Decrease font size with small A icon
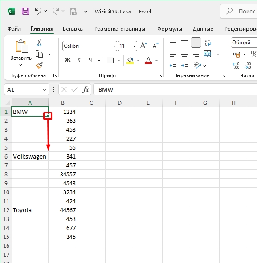257x263 pixels. point(155,46)
